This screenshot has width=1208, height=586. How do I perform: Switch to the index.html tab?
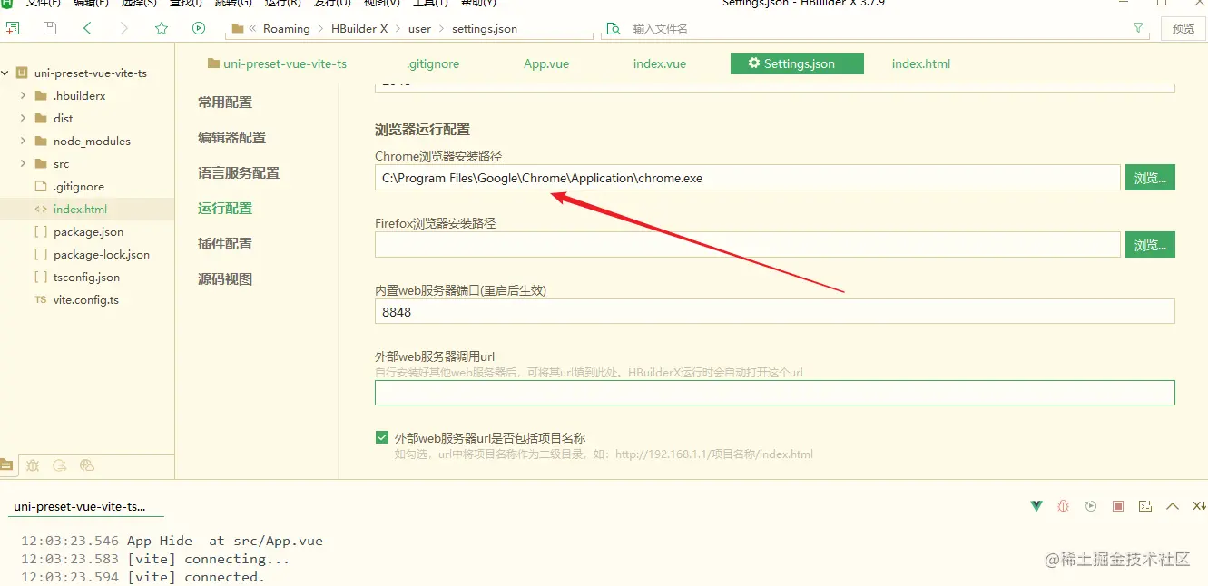point(921,63)
